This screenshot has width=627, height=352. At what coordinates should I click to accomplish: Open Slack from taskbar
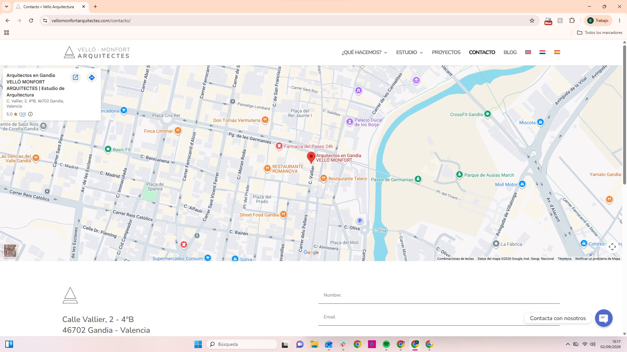click(343, 344)
